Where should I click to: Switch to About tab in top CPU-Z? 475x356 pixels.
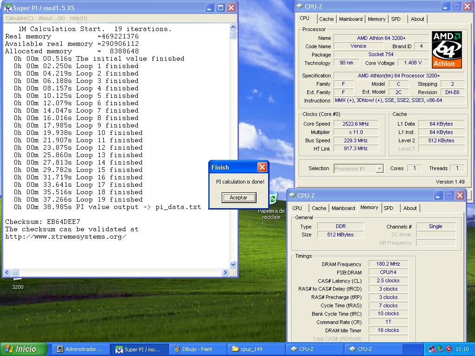(417, 19)
